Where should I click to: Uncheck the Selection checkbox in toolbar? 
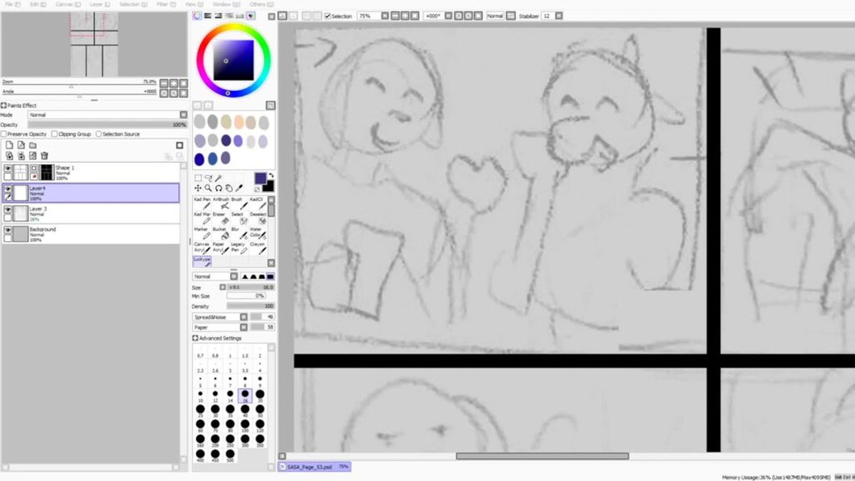(x=328, y=16)
